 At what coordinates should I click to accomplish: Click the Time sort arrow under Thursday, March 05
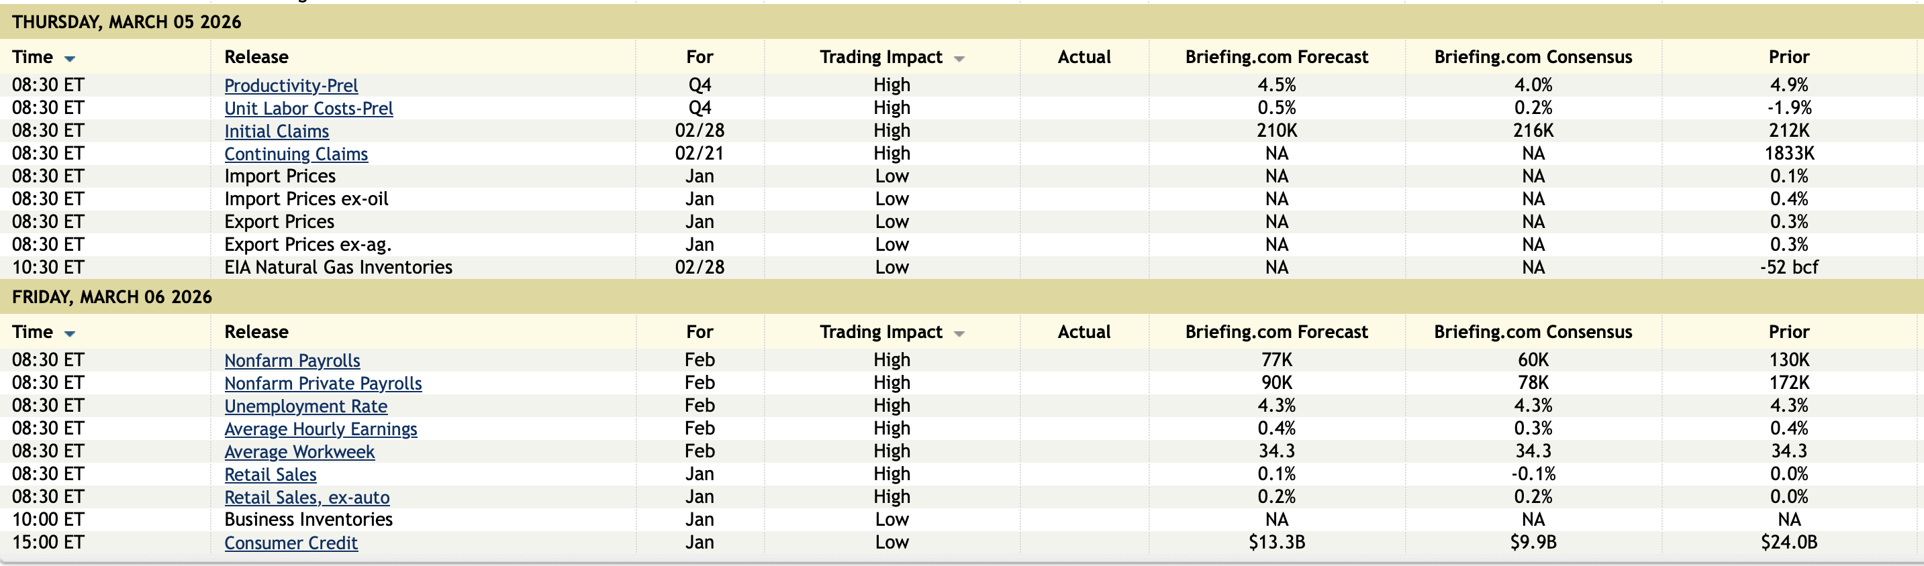[69, 58]
